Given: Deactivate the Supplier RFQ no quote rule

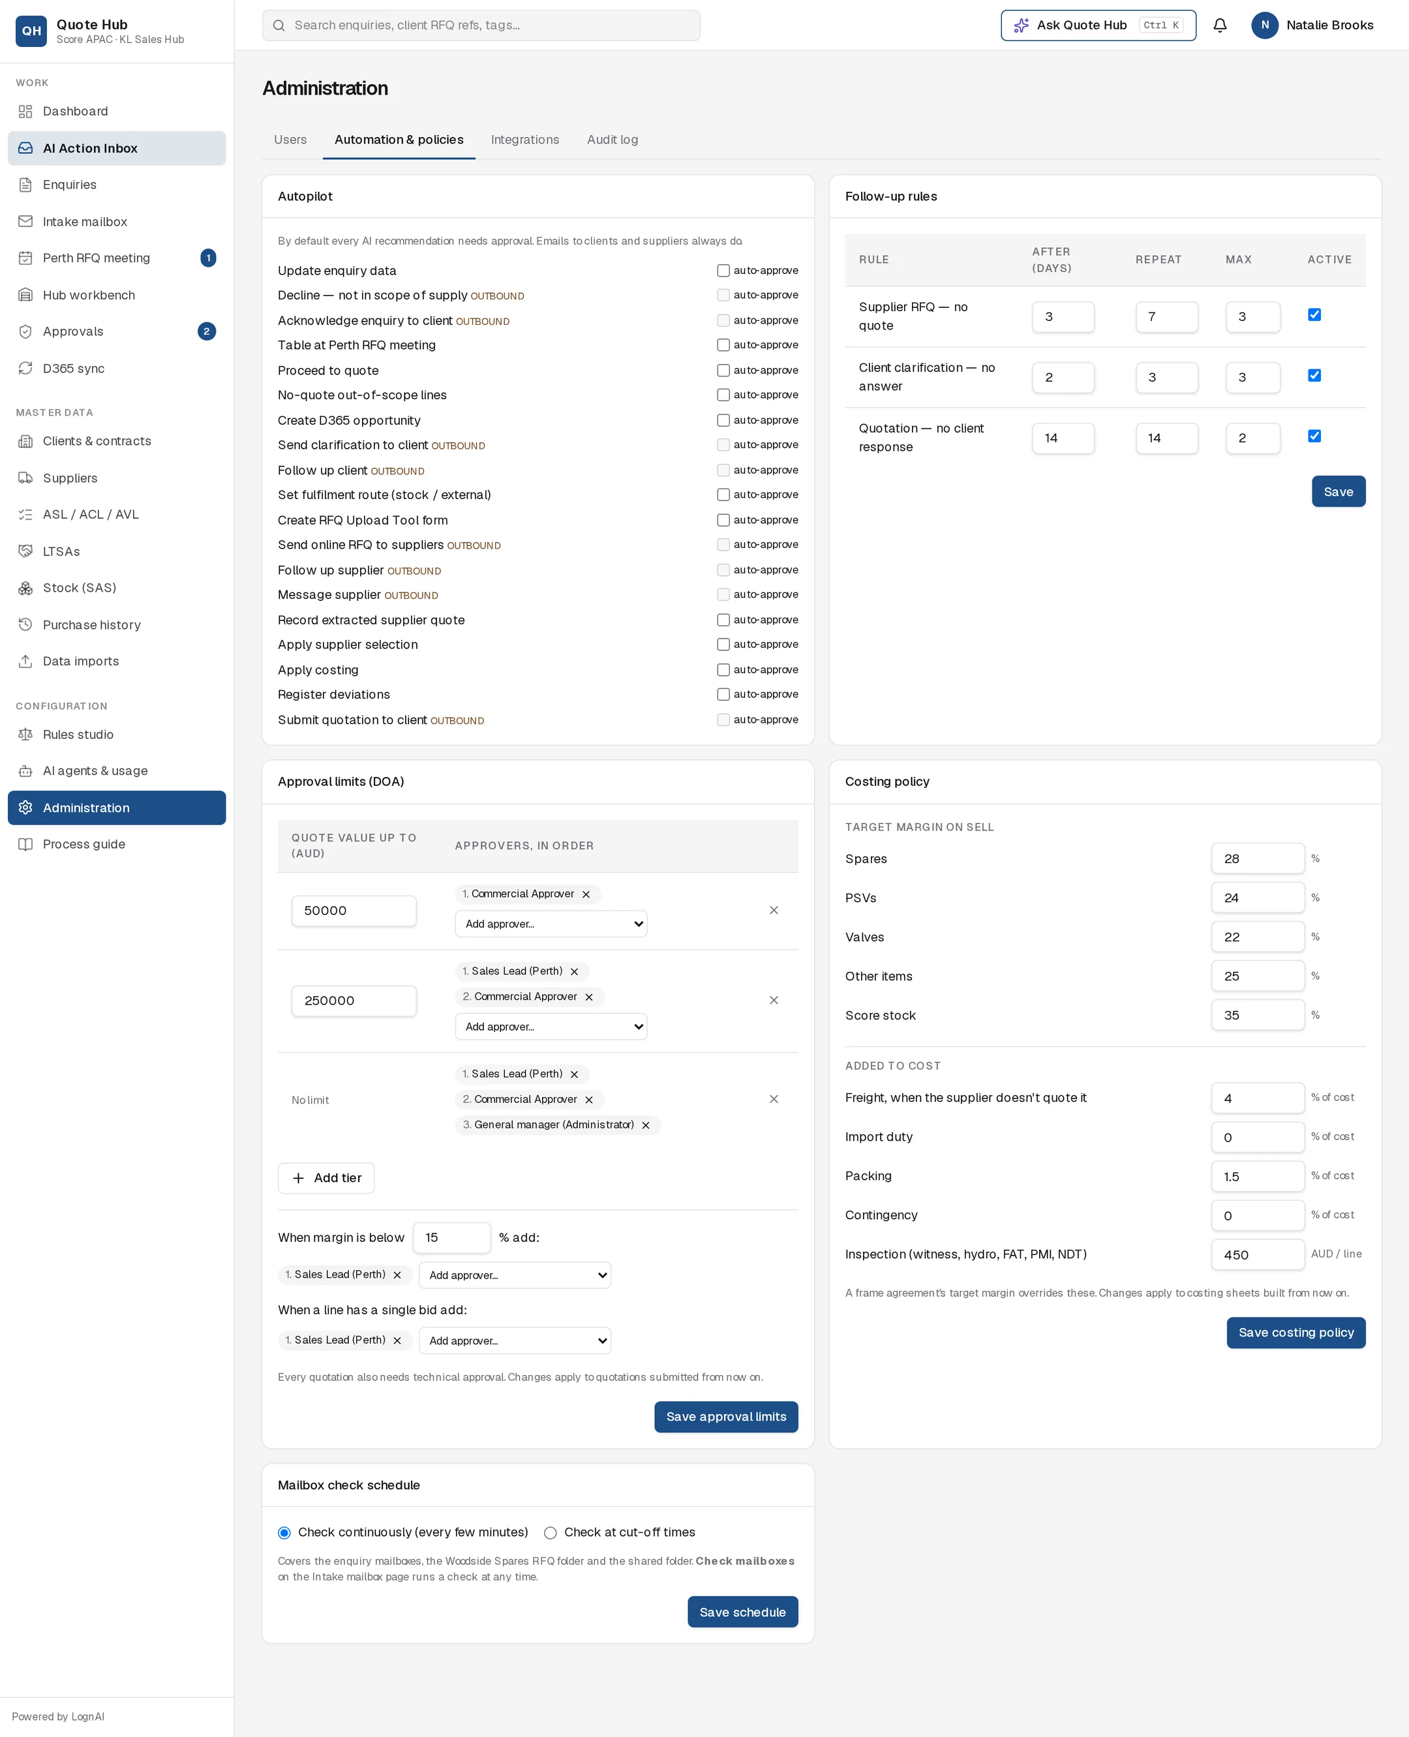Looking at the screenshot, I should click(x=1314, y=315).
